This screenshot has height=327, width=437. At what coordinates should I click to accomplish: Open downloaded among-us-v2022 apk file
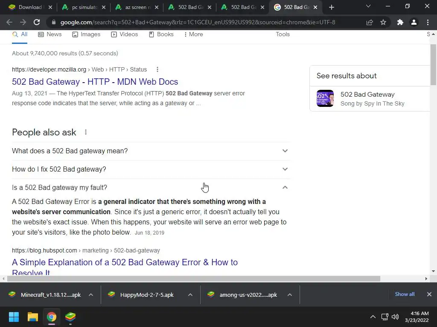pos(242,295)
